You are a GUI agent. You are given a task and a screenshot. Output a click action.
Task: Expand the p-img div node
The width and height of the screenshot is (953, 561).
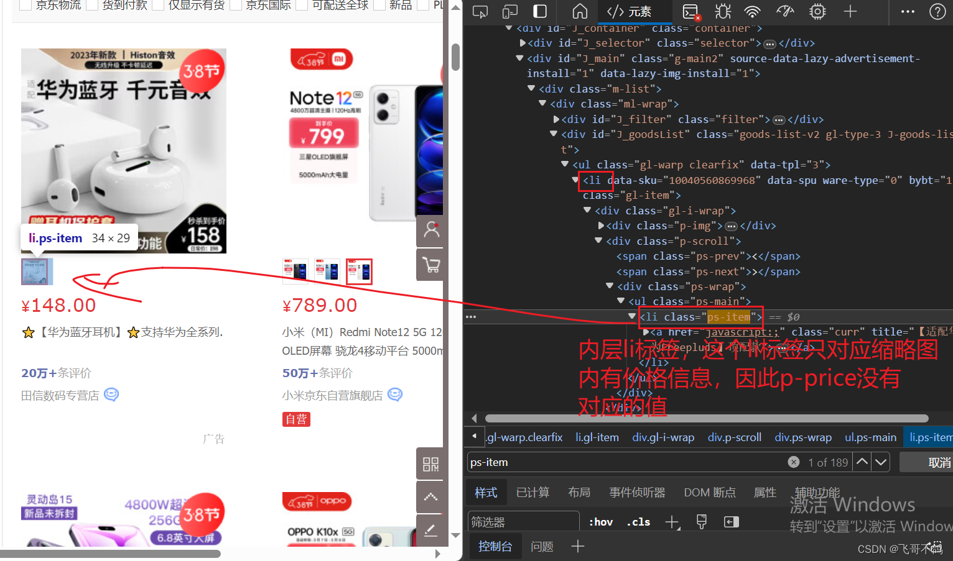601,226
